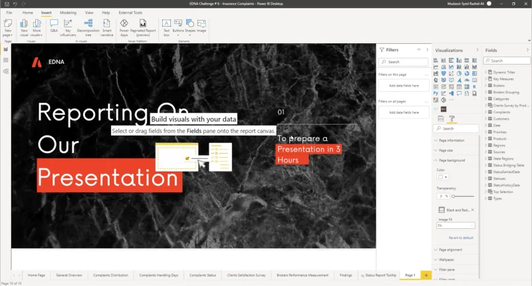This screenshot has width=532, height=286.
Task: Switch to the Modeling ribbon tab
Action: click(68, 13)
